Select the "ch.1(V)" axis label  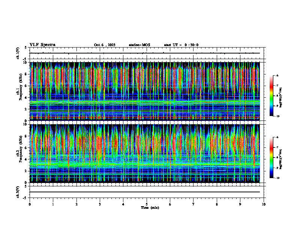tap(18, 53)
